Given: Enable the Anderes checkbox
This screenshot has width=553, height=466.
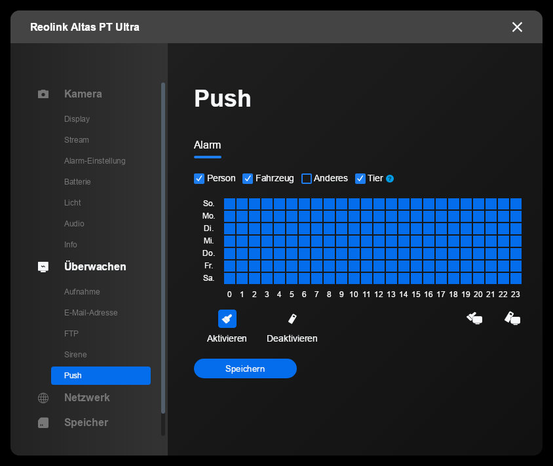Looking at the screenshot, I should click(307, 179).
